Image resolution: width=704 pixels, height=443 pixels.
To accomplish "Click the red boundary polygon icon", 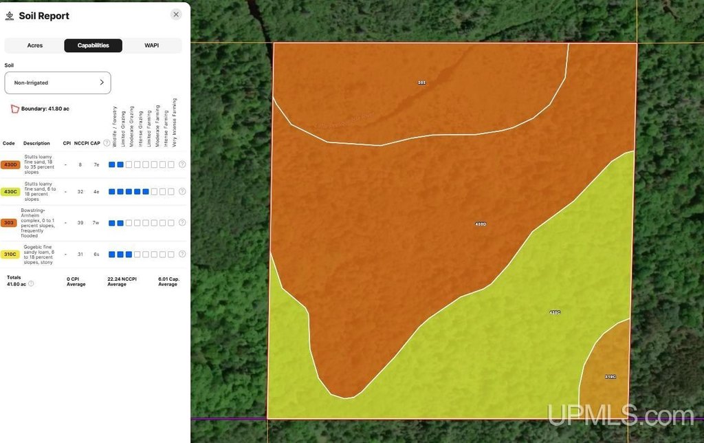I will pos(14,109).
